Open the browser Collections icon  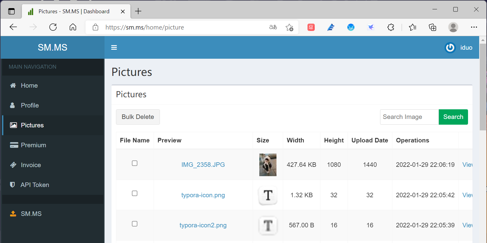click(x=432, y=27)
